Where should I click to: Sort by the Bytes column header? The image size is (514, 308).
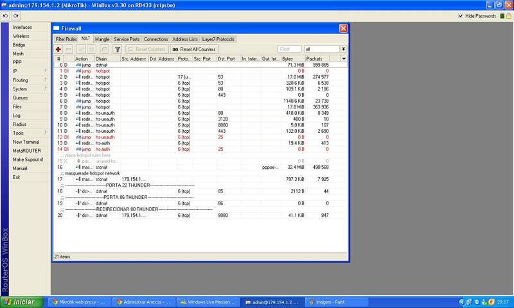pos(293,58)
